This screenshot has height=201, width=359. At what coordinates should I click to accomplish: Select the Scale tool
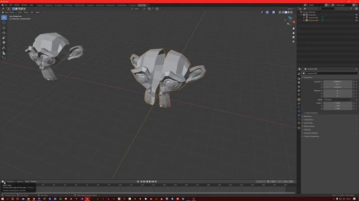click(4, 37)
